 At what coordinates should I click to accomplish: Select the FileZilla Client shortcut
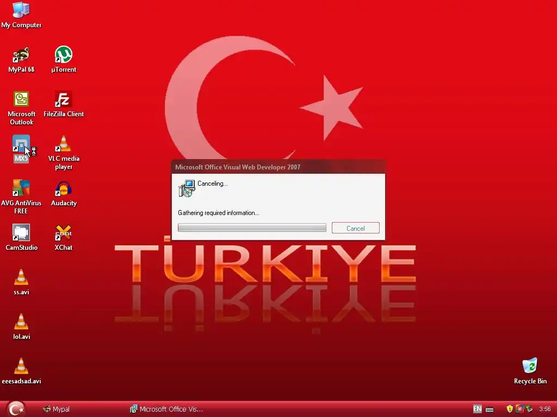(x=64, y=104)
